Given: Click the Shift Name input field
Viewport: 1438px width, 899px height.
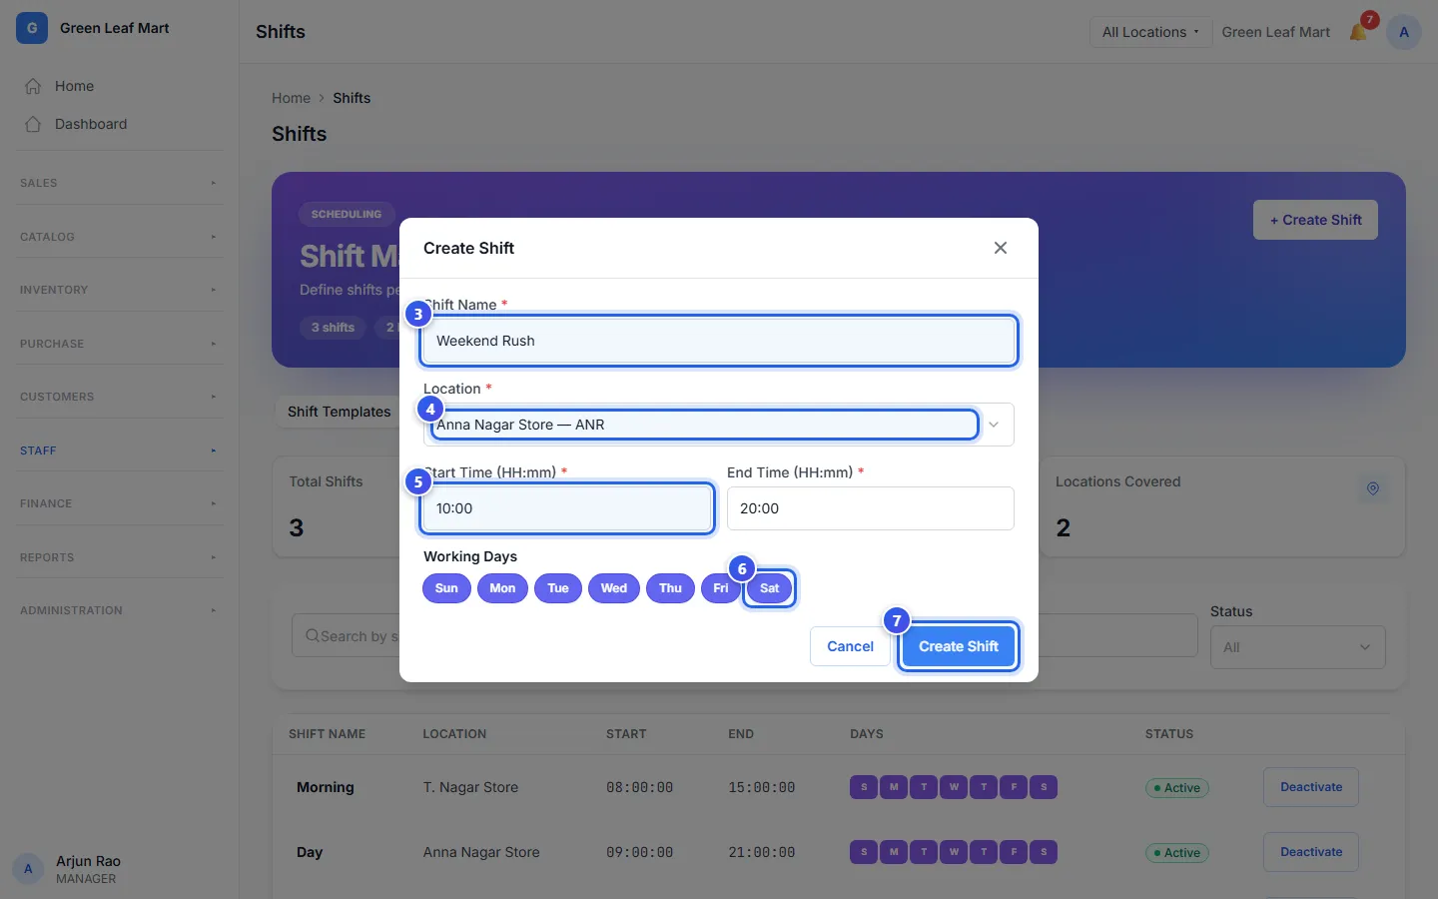Looking at the screenshot, I should [719, 341].
